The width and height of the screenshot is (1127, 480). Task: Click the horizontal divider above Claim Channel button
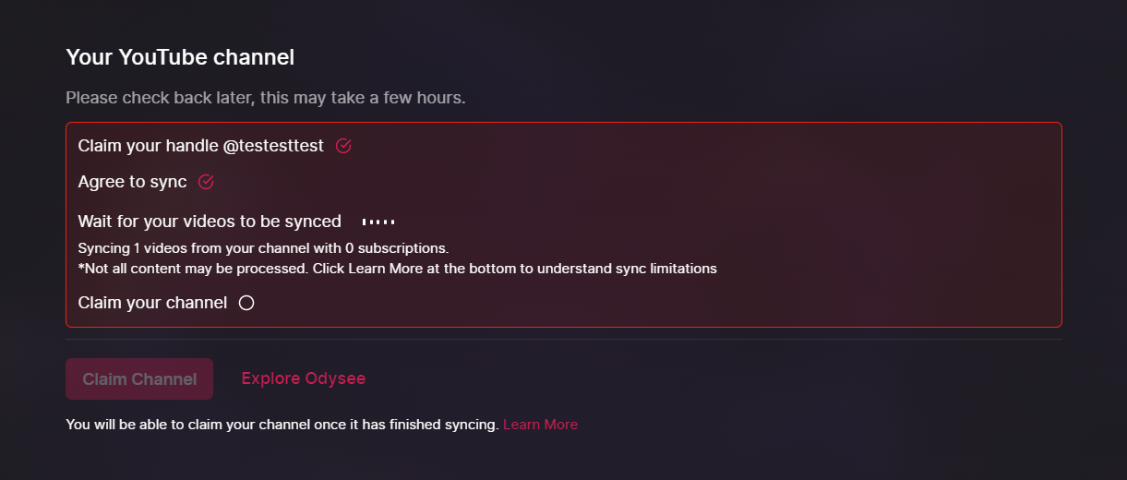[x=564, y=339]
